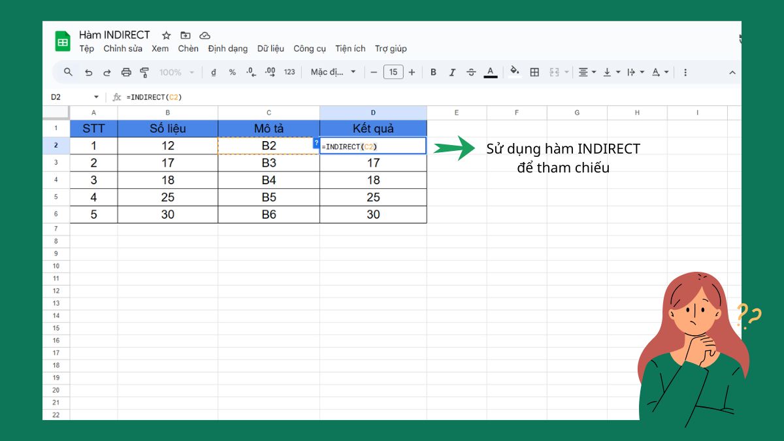
Task: Toggle italic formatting
Action: tap(452, 72)
